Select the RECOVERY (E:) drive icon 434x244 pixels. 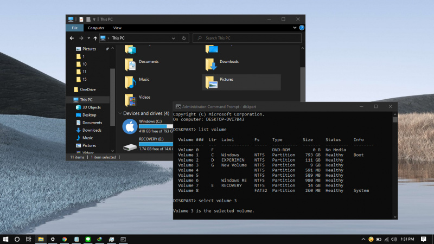[130, 147]
